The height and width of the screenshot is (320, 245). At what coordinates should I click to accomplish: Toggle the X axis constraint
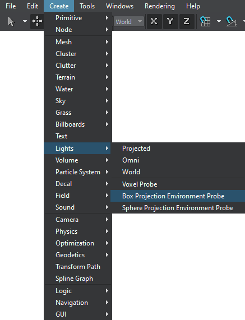pyautogui.click(x=154, y=21)
